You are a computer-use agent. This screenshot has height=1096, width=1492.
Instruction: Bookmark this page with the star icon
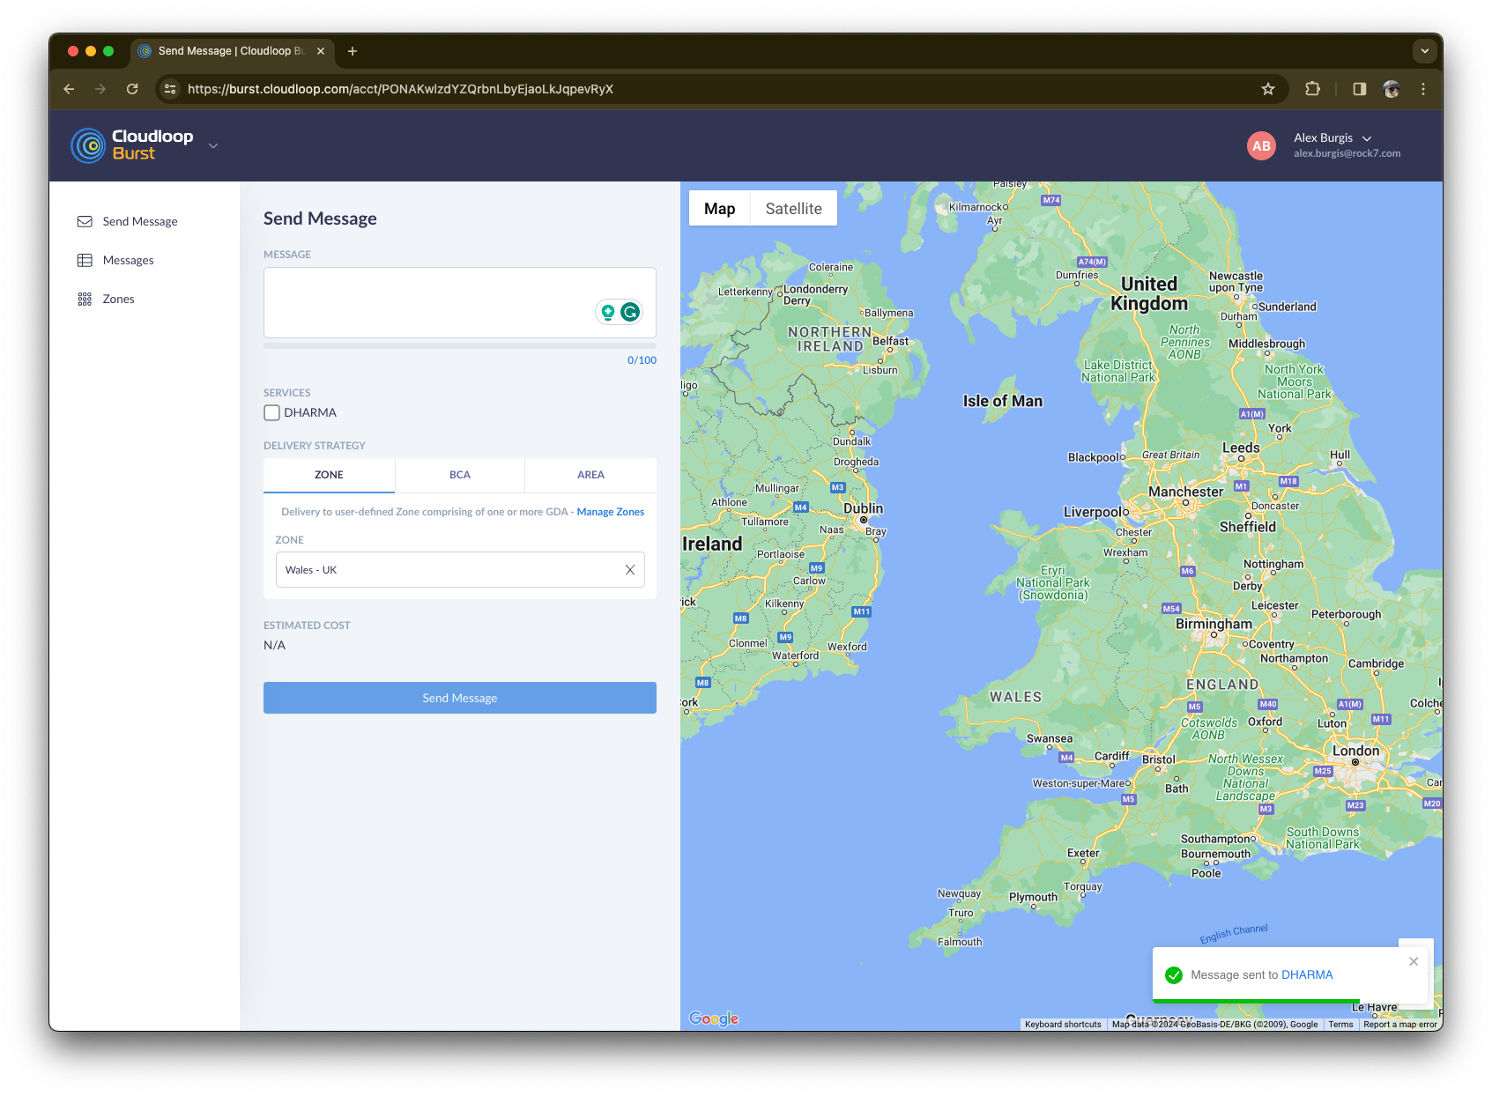pos(1268,89)
